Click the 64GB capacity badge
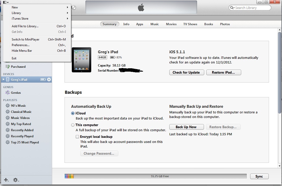The width and height of the screenshot is (282, 186). click(102, 57)
